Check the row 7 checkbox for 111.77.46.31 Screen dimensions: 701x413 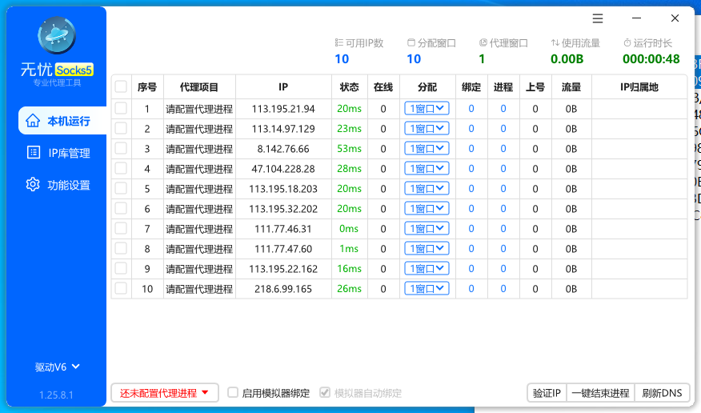(x=121, y=228)
